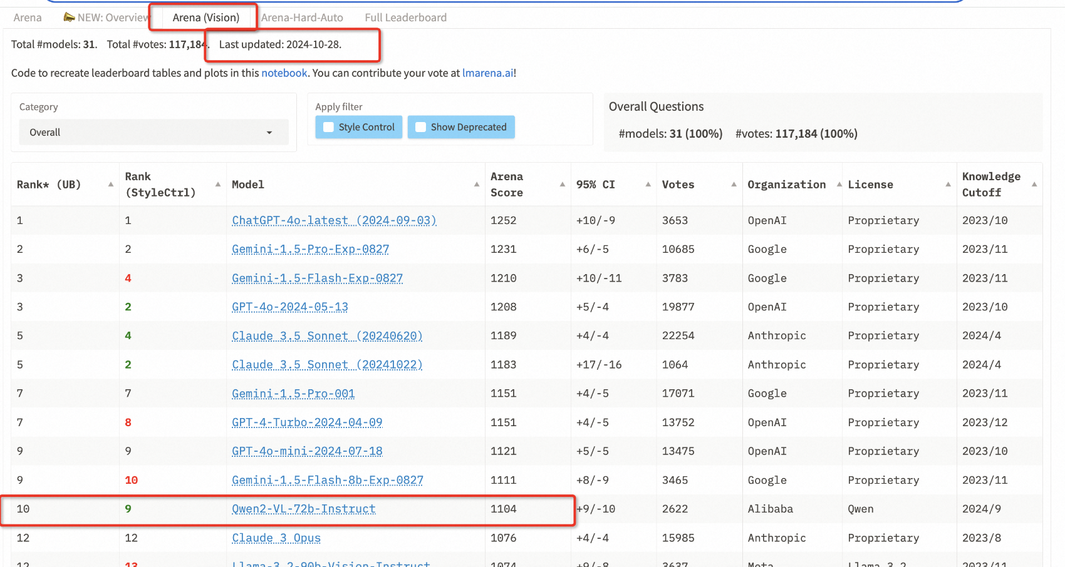1065x567 pixels.
Task: Open the notebook link
Action: pos(284,73)
